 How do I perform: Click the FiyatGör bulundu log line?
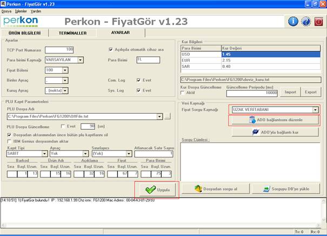tap(78, 200)
